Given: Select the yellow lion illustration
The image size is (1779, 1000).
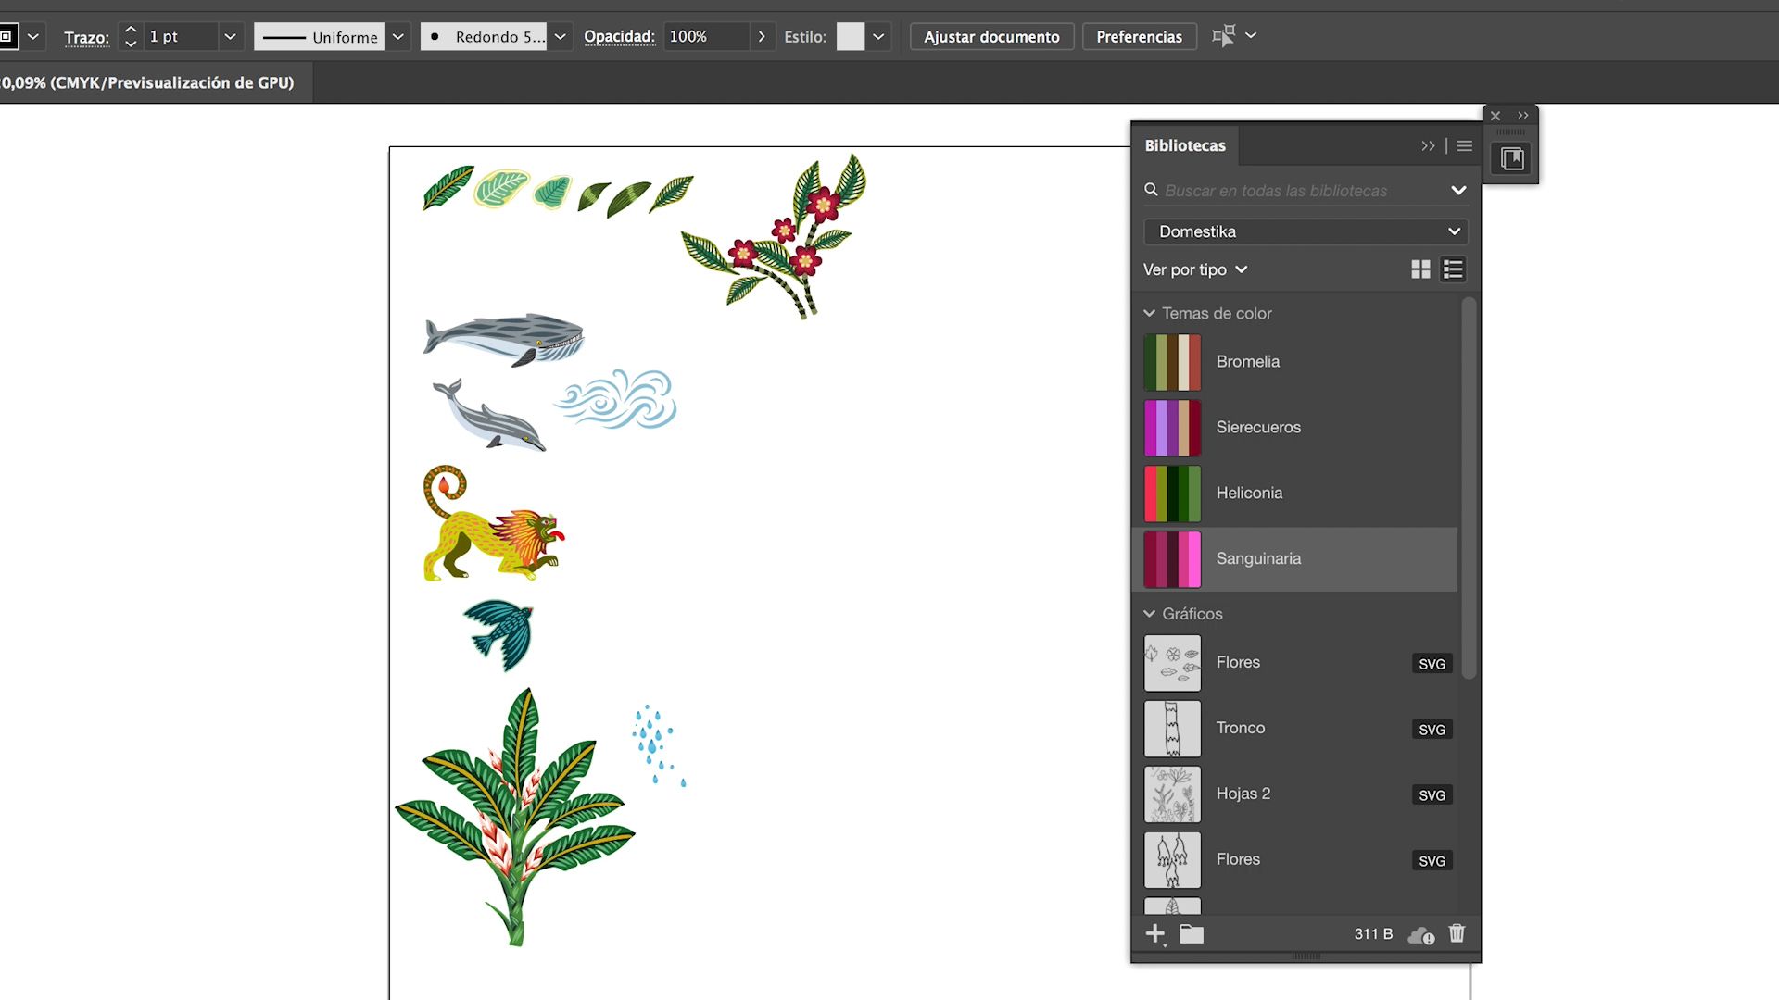Looking at the screenshot, I should [x=493, y=523].
